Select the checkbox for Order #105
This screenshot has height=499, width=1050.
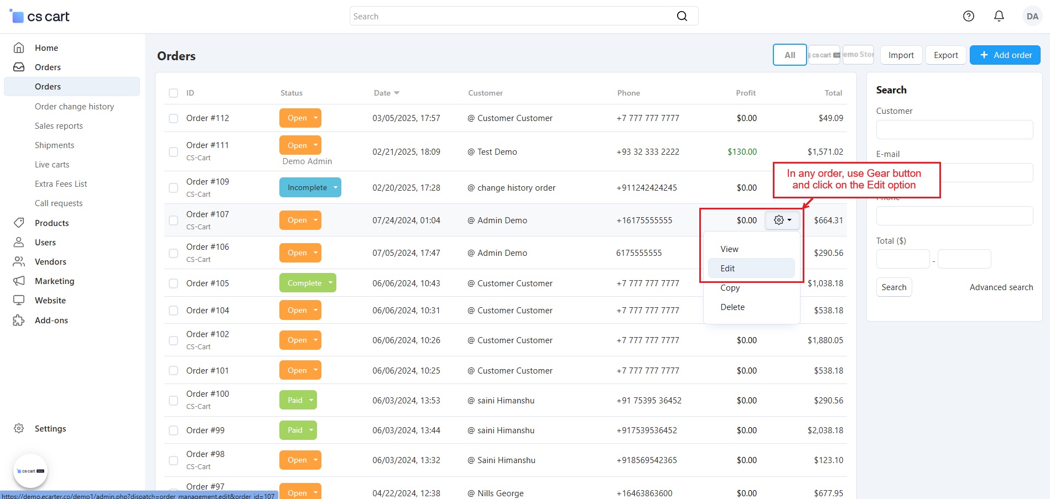click(x=173, y=283)
